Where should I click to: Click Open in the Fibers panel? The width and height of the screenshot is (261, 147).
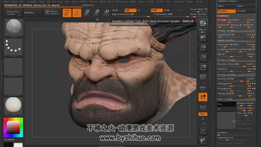[x=226, y=6]
